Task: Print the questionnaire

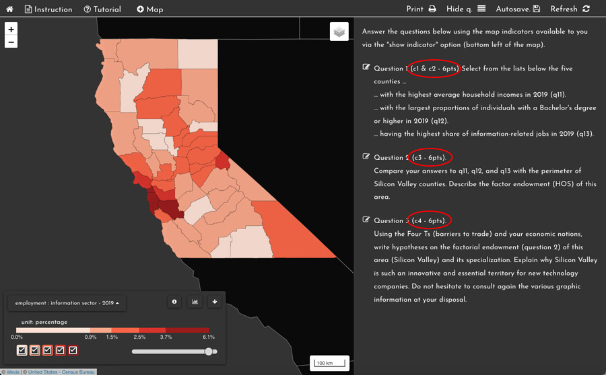Action: 421,9
